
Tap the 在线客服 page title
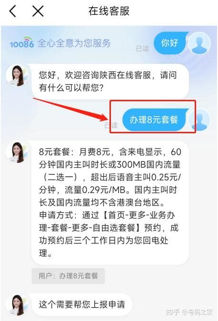point(109,11)
